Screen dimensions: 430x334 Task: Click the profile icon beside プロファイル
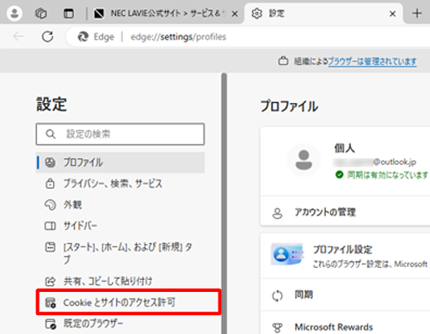50,162
